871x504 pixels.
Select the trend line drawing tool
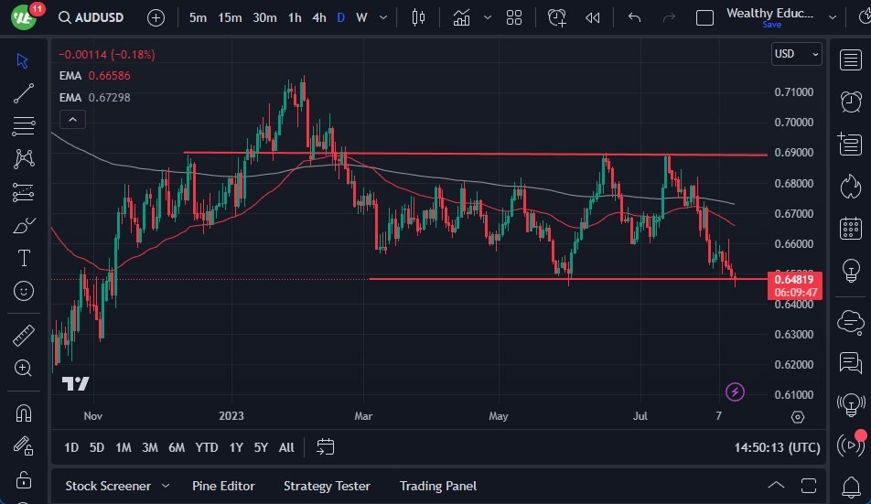[24, 92]
